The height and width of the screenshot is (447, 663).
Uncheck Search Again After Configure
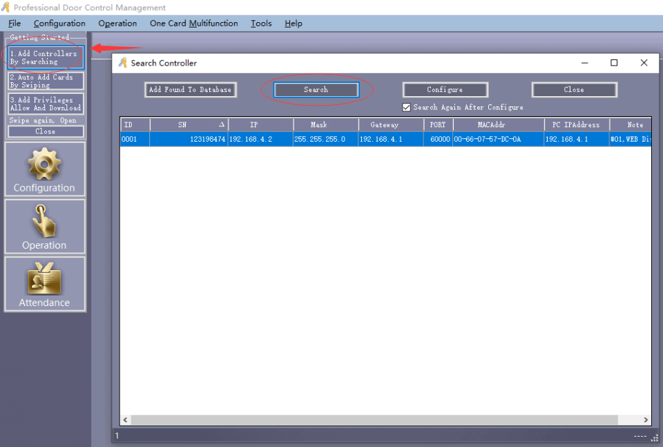click(x=407, y=107)
